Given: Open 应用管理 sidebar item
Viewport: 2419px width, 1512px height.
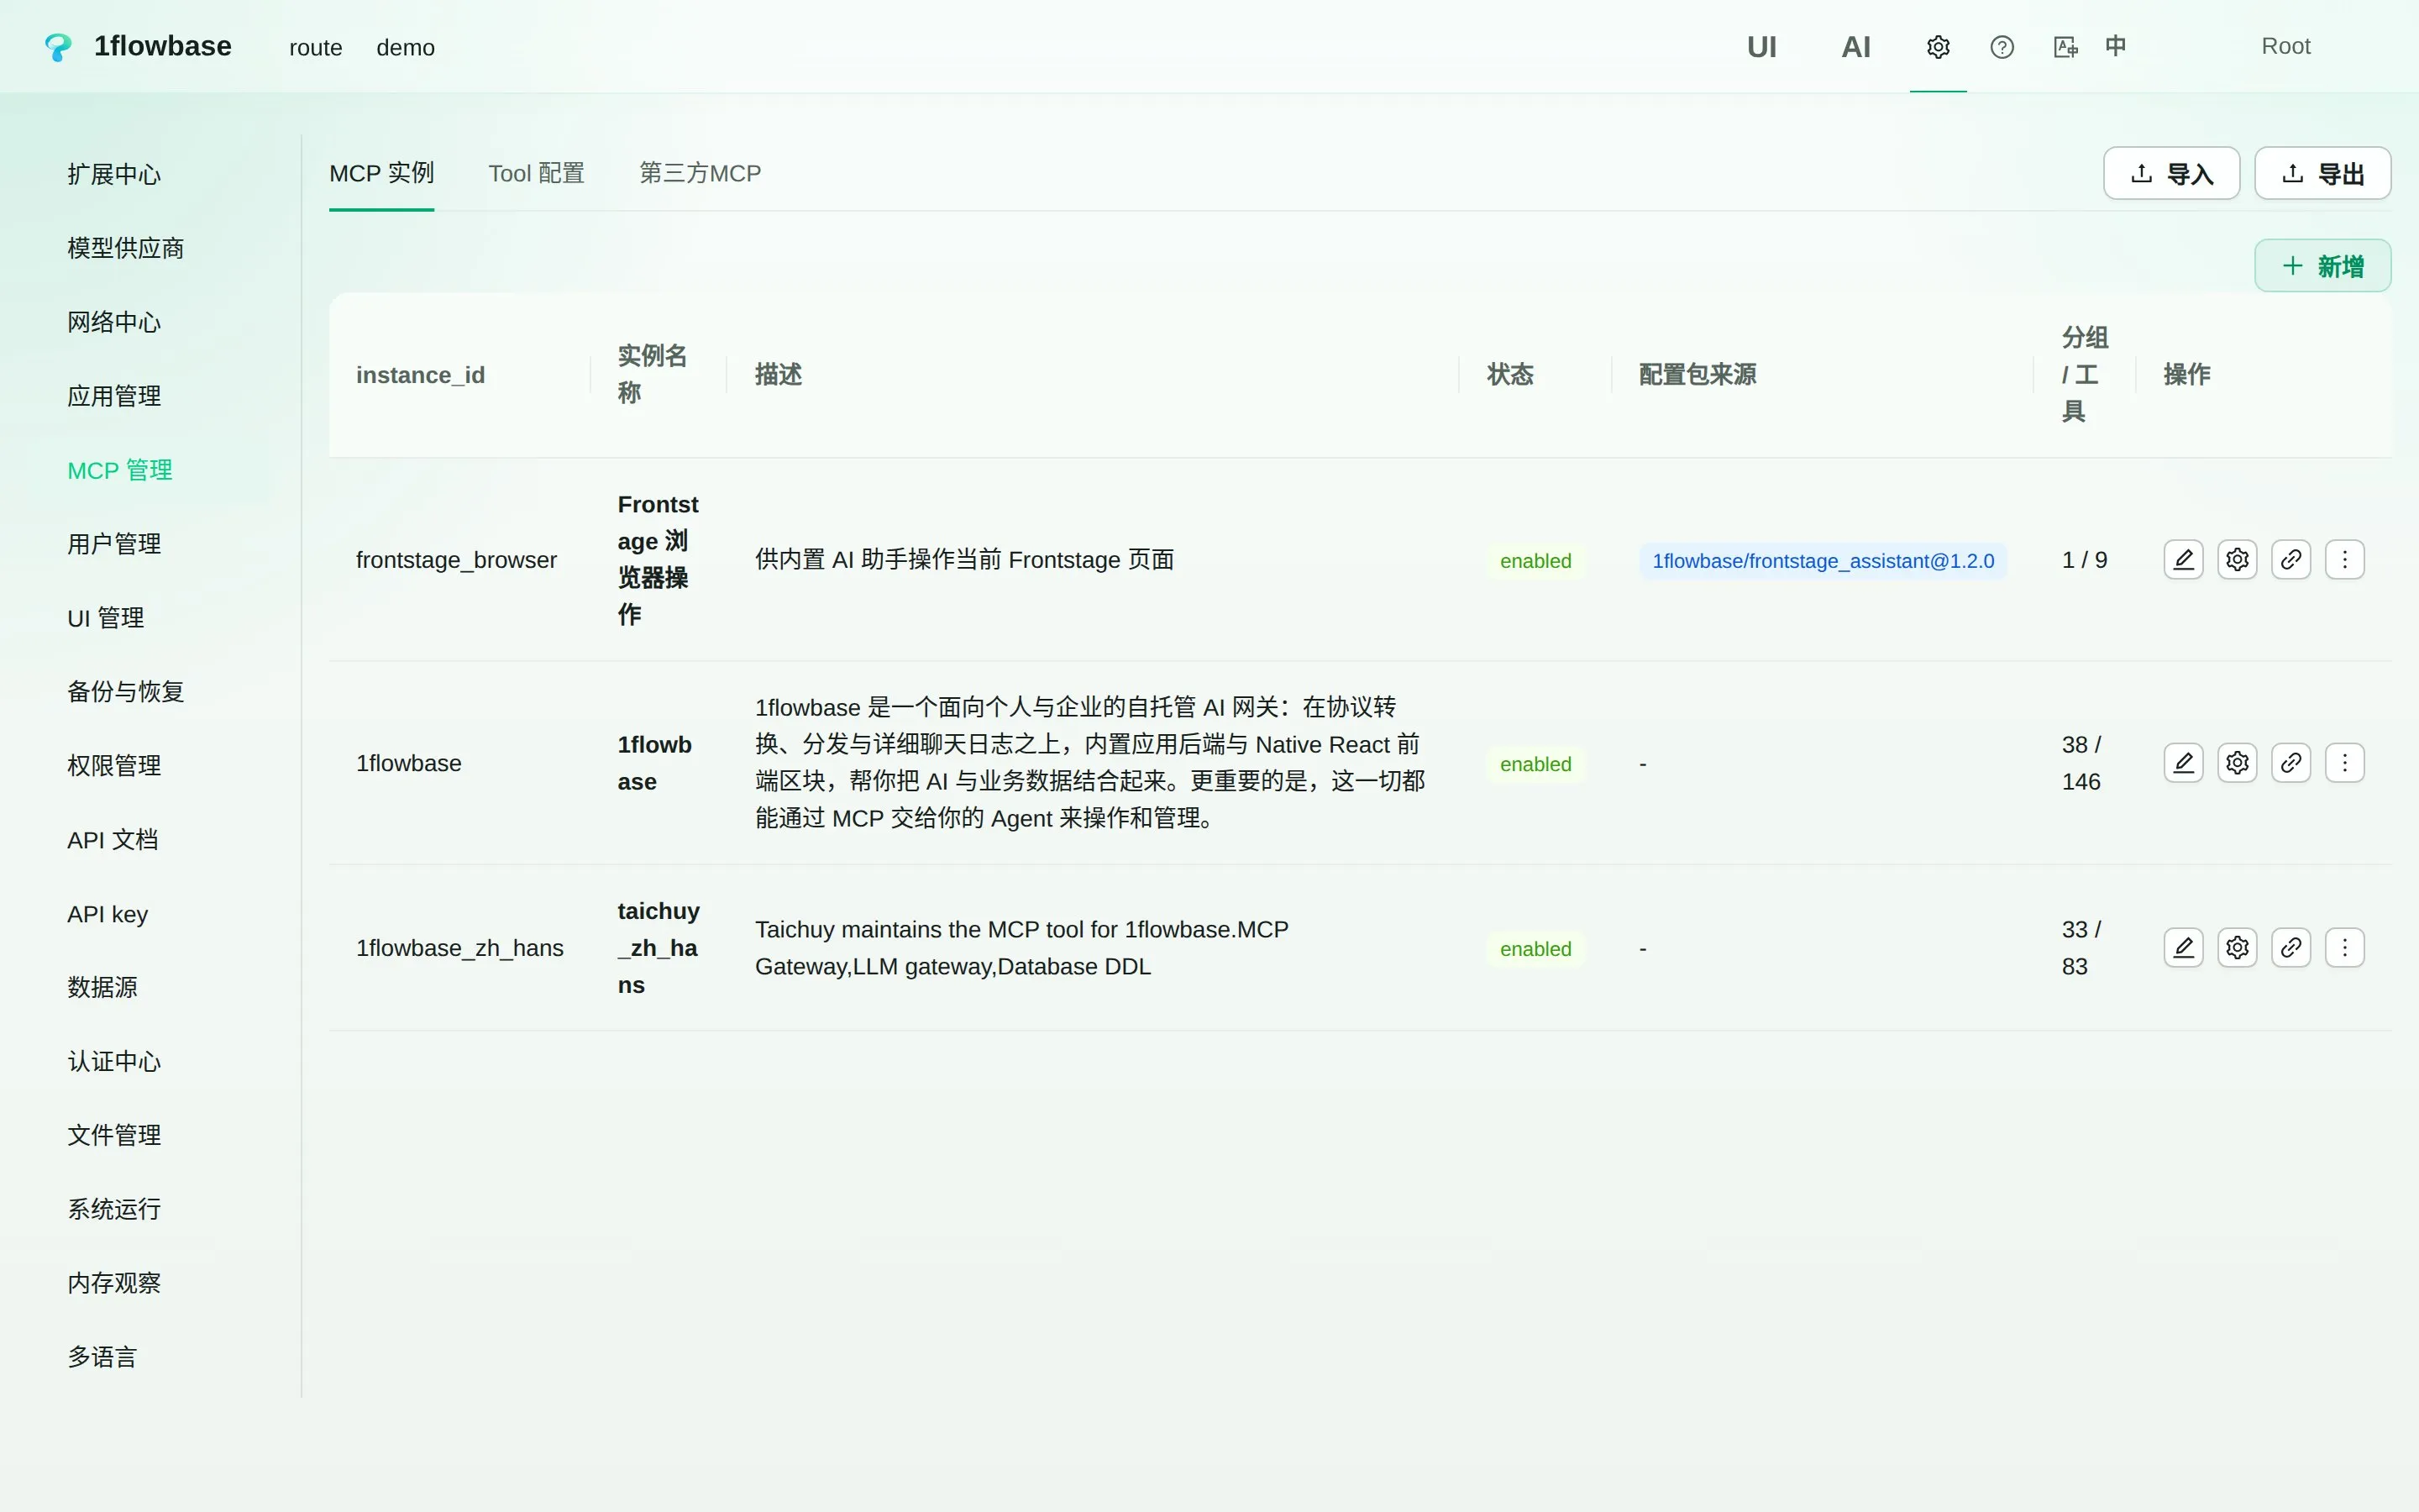Looking at the screenshot, I should coord(114,396).
